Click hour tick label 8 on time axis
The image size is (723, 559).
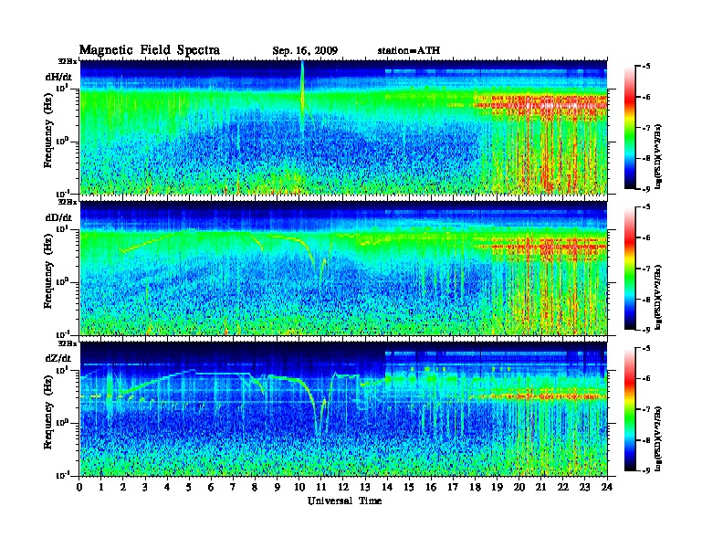255,488
